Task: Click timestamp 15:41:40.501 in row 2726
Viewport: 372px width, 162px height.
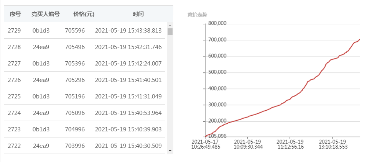Action: [145, 80]
